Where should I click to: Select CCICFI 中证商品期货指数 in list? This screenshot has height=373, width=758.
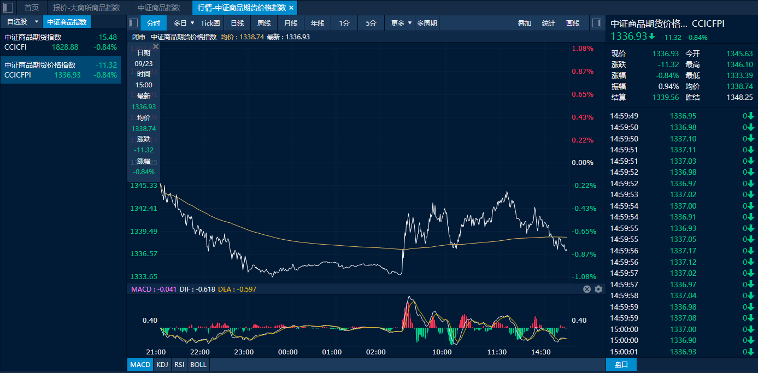(x=60, y=42)
